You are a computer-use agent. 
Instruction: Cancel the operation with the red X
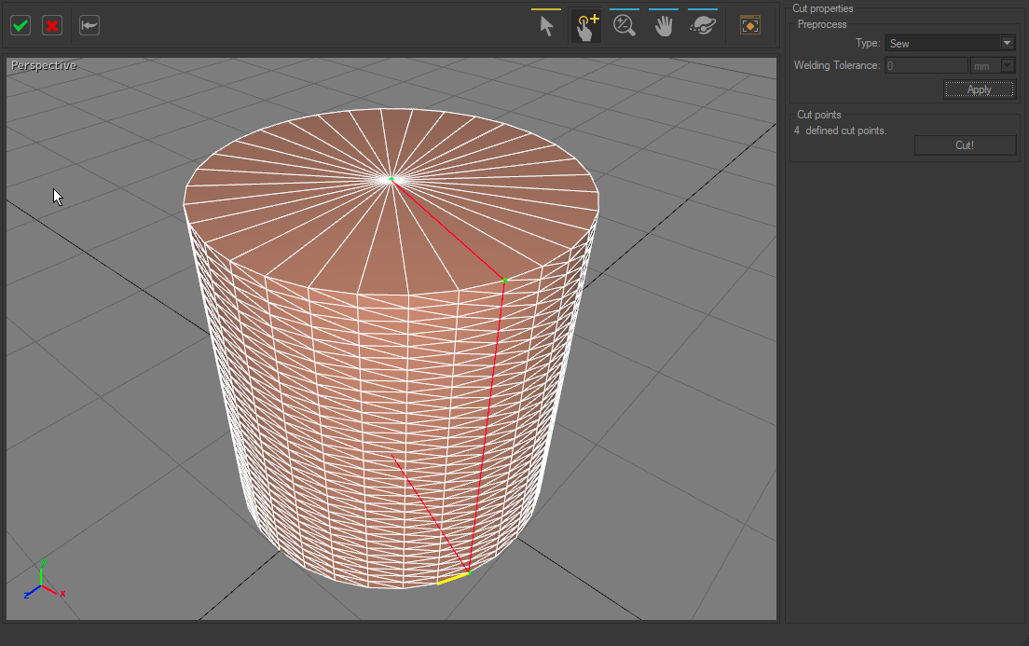(x=52, y=25)
